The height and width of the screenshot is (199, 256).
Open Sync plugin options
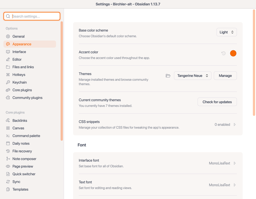pyautogui.click(x=30, y=182)
